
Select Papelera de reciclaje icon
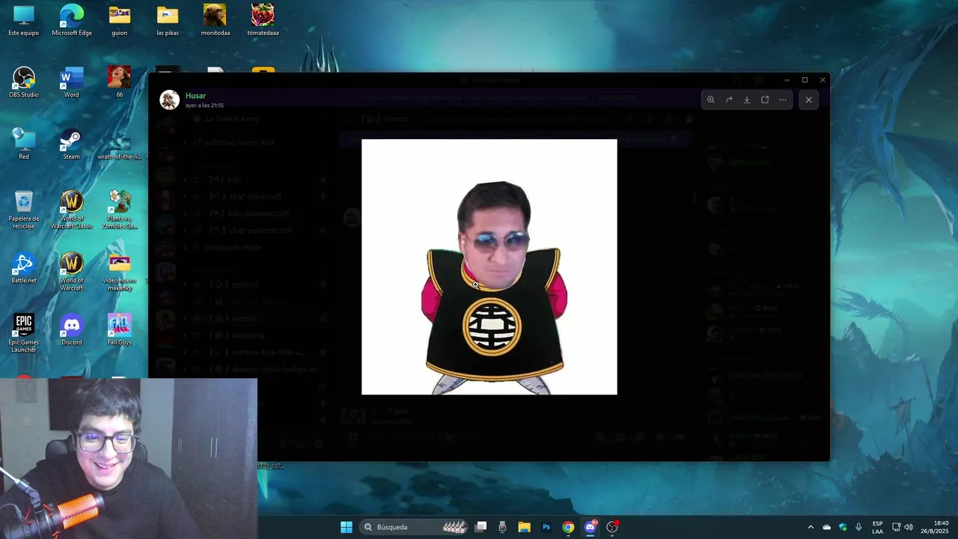coord(23,210)
